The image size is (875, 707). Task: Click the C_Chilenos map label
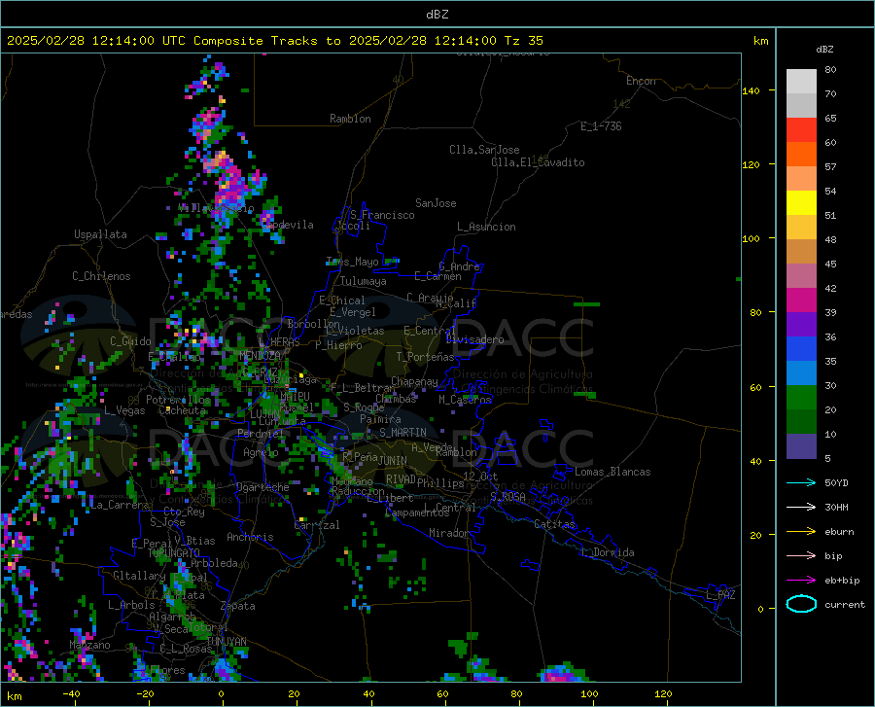click(x=101, y=276)
